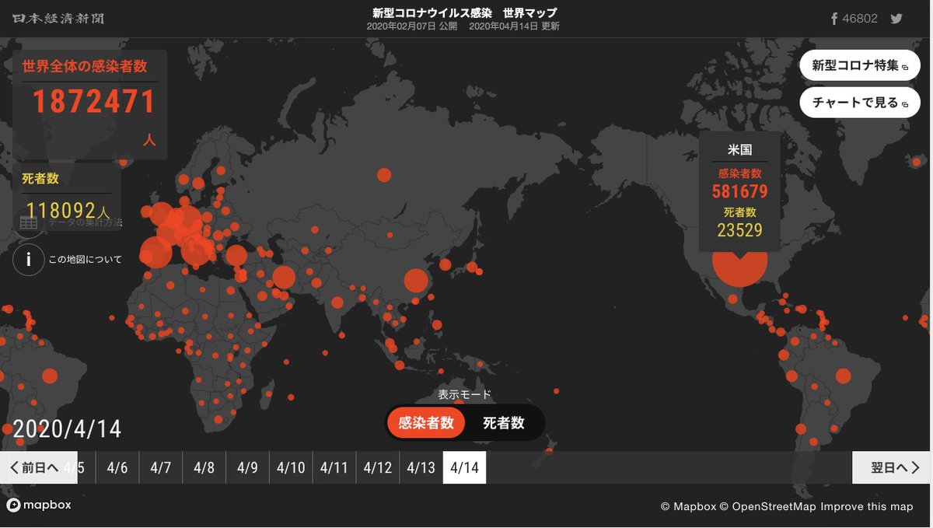Open the チャートで見る button

(860, 103)
